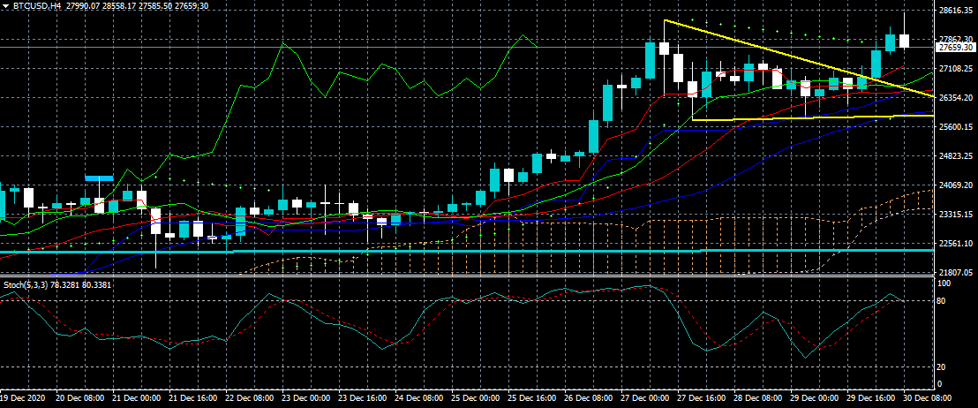978x408 pixels.
Task: Click the small blue rectangle marker
Action: (99, 178)
